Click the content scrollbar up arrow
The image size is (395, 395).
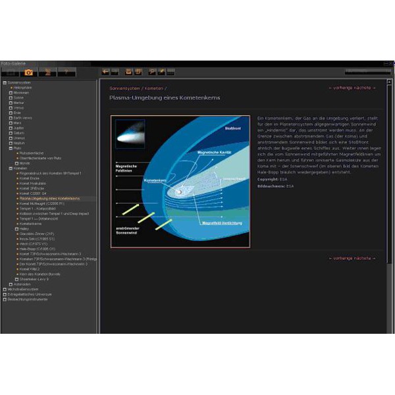[389, 82]
